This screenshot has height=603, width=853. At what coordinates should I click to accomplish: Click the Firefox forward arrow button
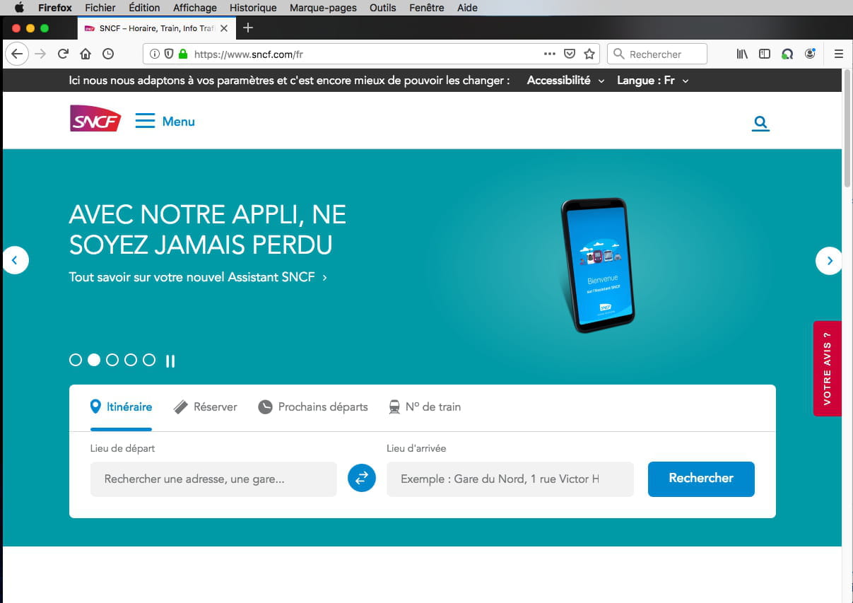click(41, 54)
